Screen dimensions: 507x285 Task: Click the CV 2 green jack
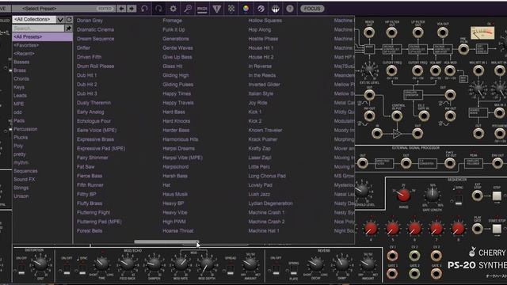point(414,256)
